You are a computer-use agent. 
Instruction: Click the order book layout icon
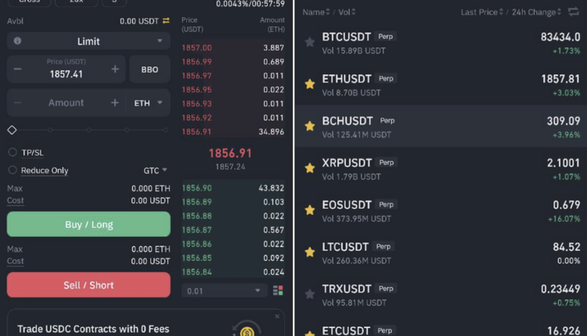pos(278,291)
